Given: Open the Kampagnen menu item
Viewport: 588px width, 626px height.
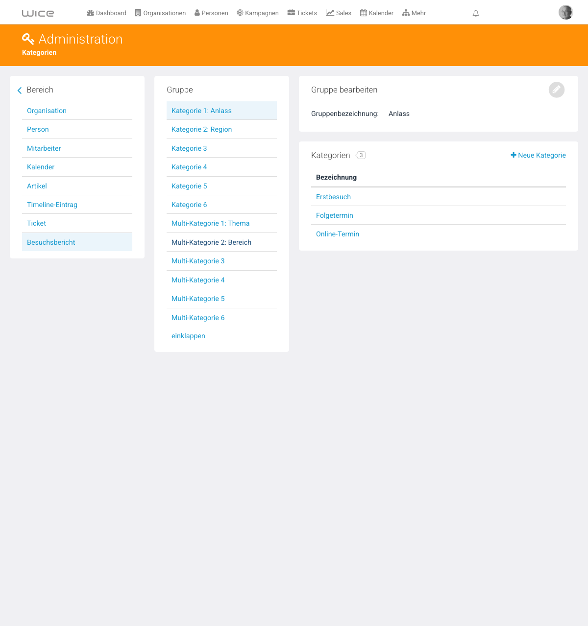Looking at the screenshot, I should 258,13.
